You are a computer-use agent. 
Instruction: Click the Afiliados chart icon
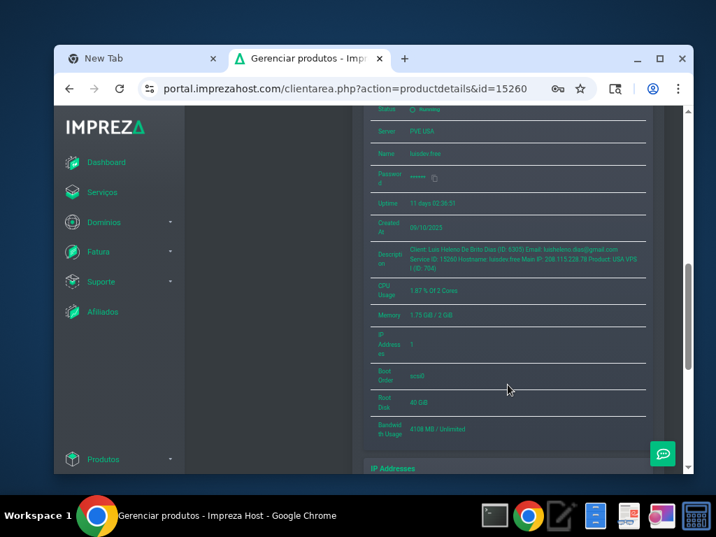(x=72, y=312)
